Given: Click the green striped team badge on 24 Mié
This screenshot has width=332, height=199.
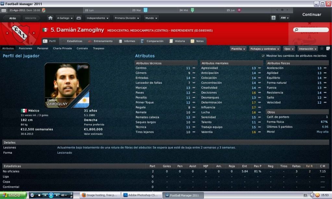Looking at the screenshot, I should [192, 10].
